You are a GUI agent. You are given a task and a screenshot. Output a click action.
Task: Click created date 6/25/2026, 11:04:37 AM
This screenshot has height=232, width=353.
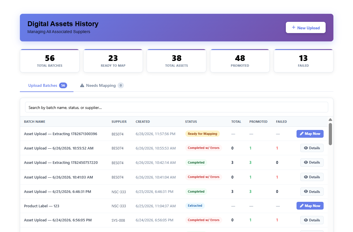click(156, 206)
